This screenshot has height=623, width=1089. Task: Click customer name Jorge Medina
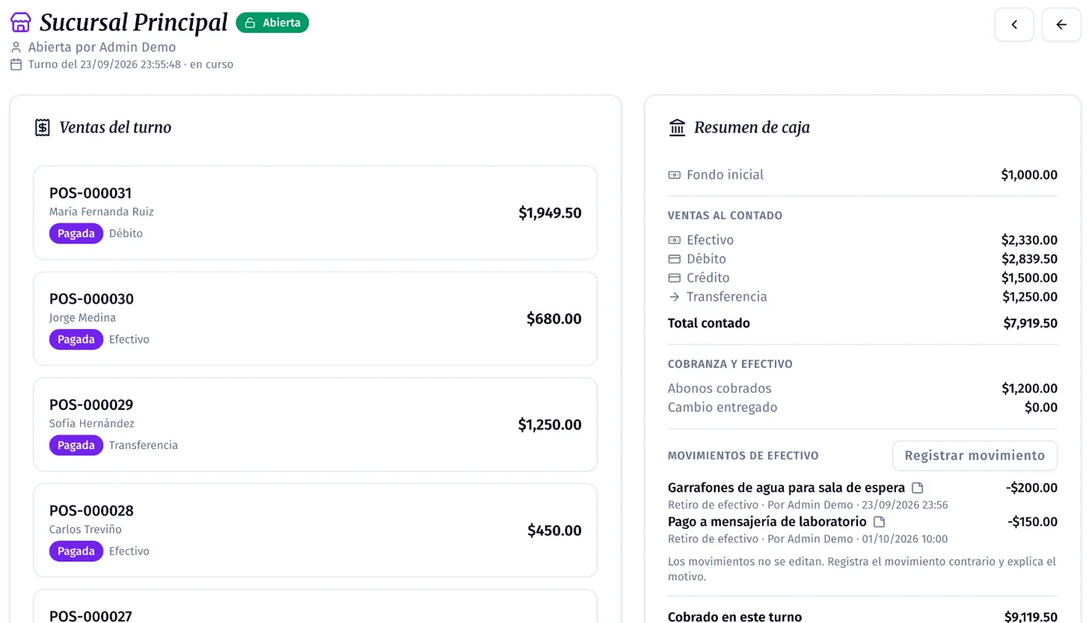click(x=82, y=317)
